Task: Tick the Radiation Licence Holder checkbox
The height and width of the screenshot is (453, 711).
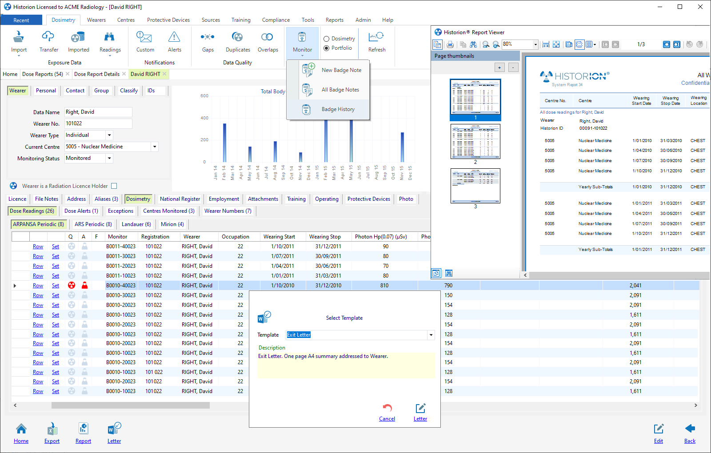Action: pyautogui.click(x=114, y=186)
